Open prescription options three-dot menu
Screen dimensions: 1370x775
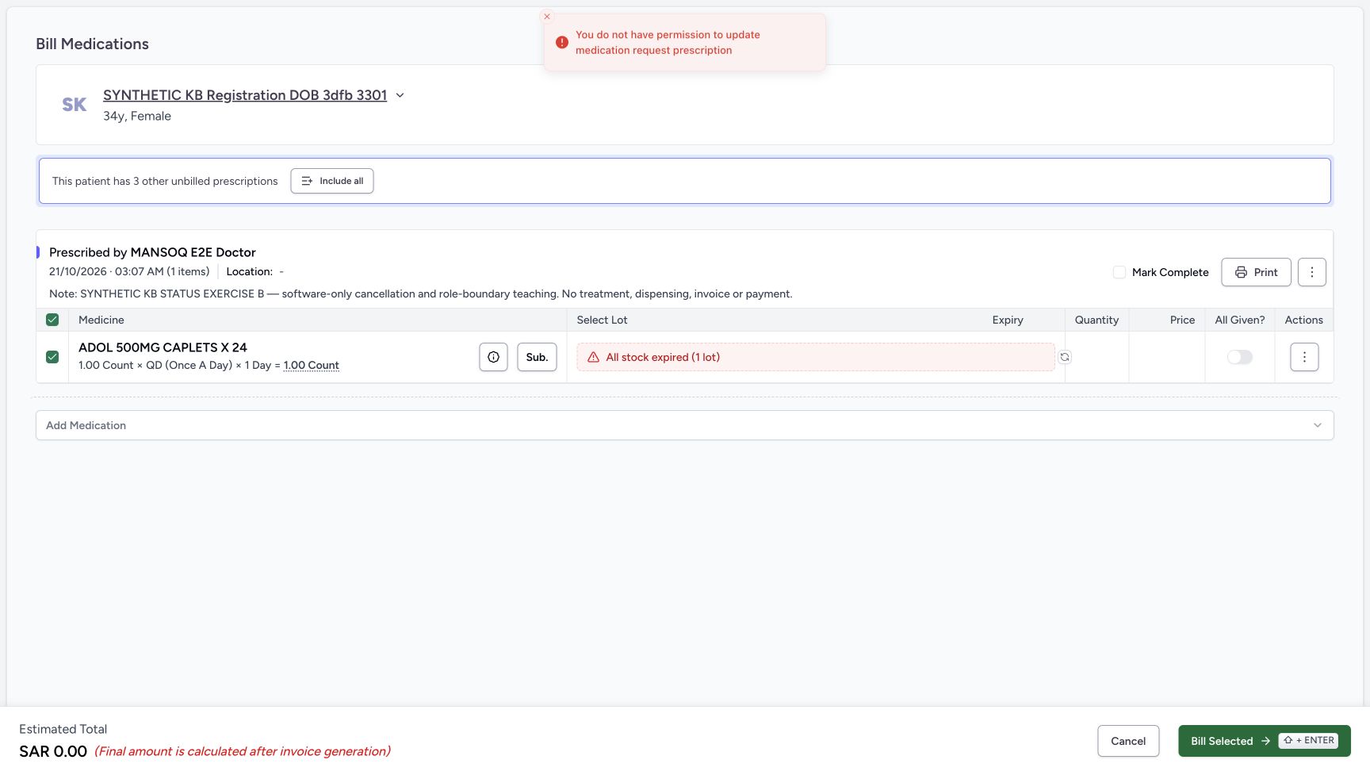pos(1312,272)
